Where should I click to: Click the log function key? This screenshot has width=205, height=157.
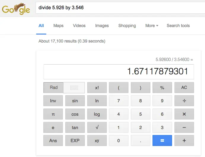pos(97,114)
